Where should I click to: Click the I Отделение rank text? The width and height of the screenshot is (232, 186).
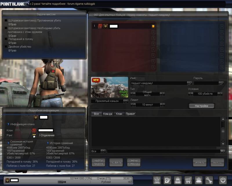(x=47, y=135)
